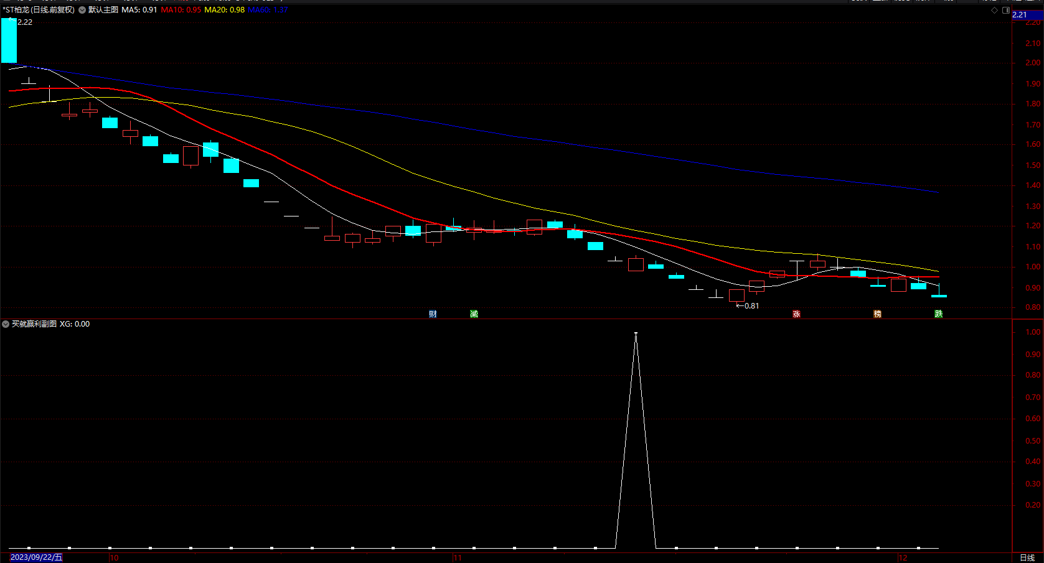Click the 0.81 low price annotation
1044x563 pixels.
tap(751, 306)
